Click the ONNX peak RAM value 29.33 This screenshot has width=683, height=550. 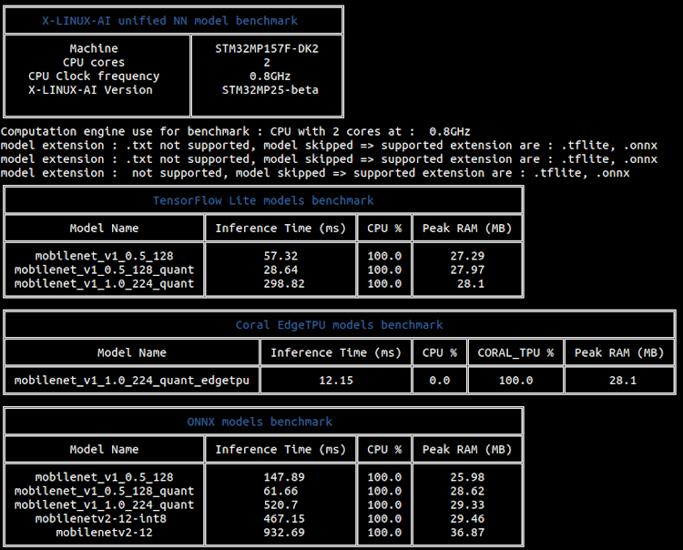click(x=467, y=504)
